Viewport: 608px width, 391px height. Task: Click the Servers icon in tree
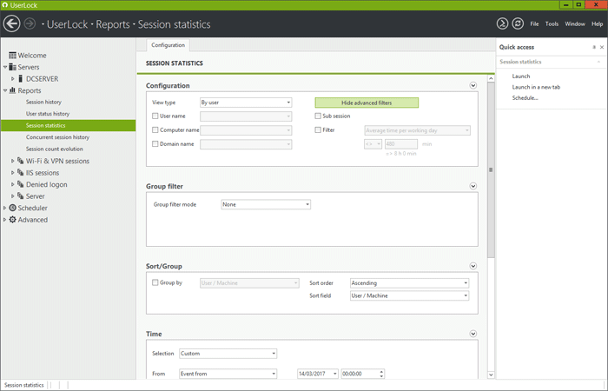[x=12, y=67]
